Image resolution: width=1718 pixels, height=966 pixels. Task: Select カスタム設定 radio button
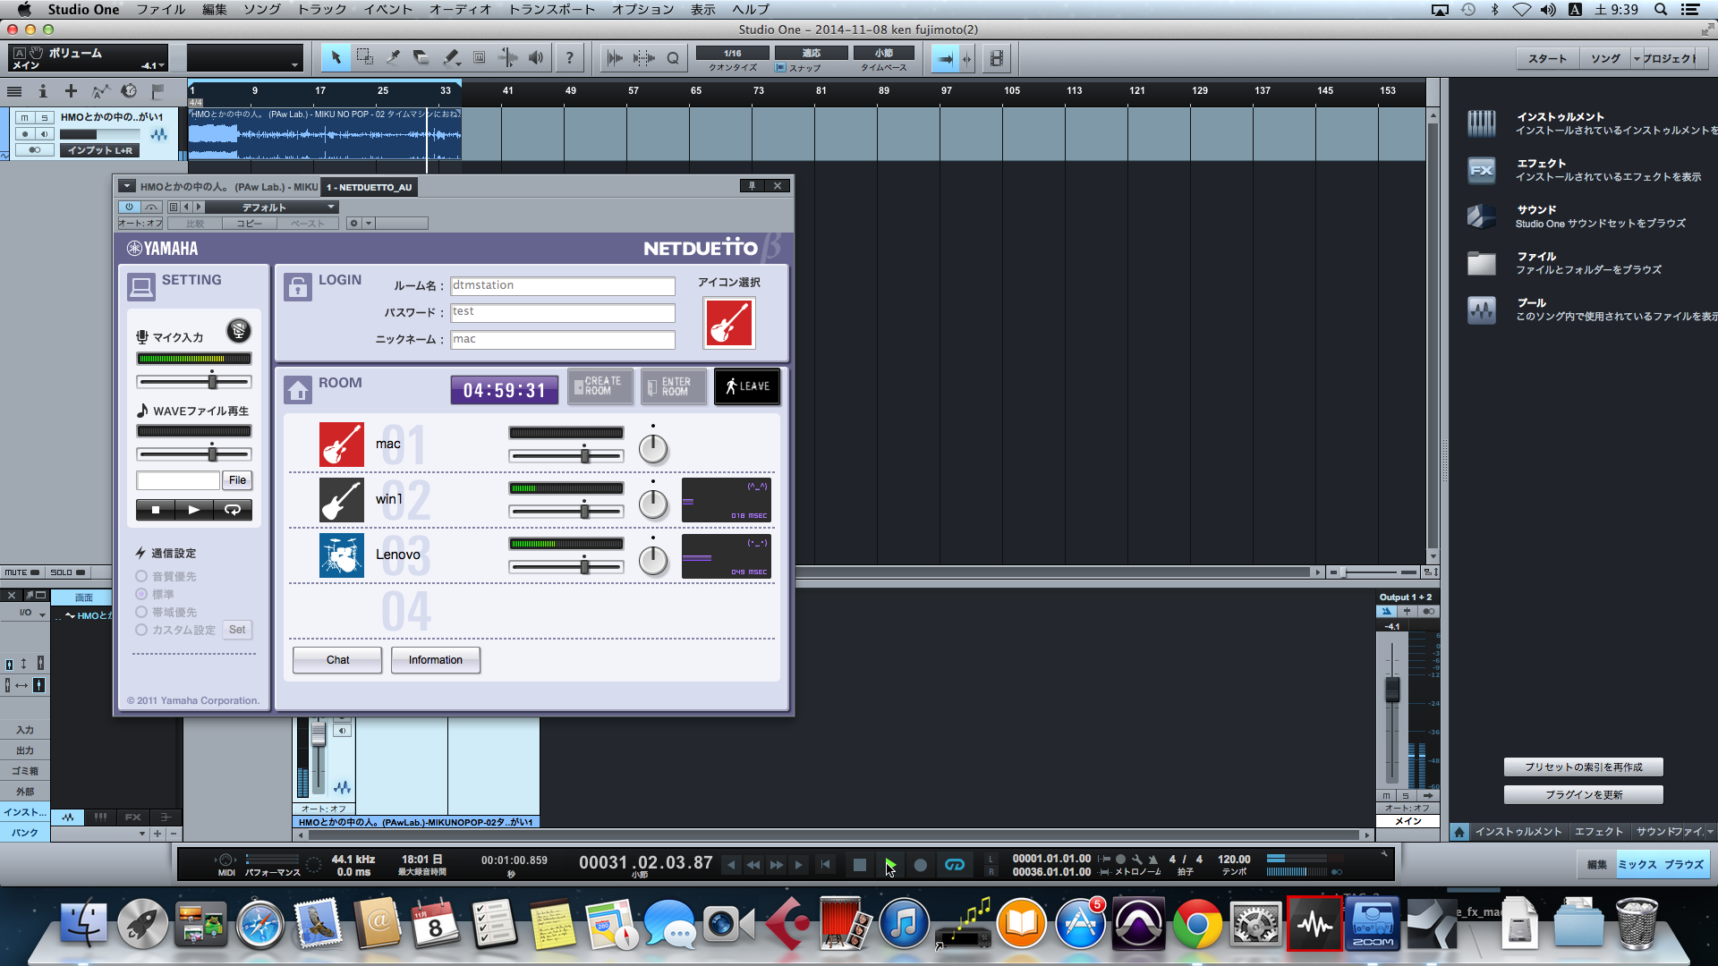[141, 630]
